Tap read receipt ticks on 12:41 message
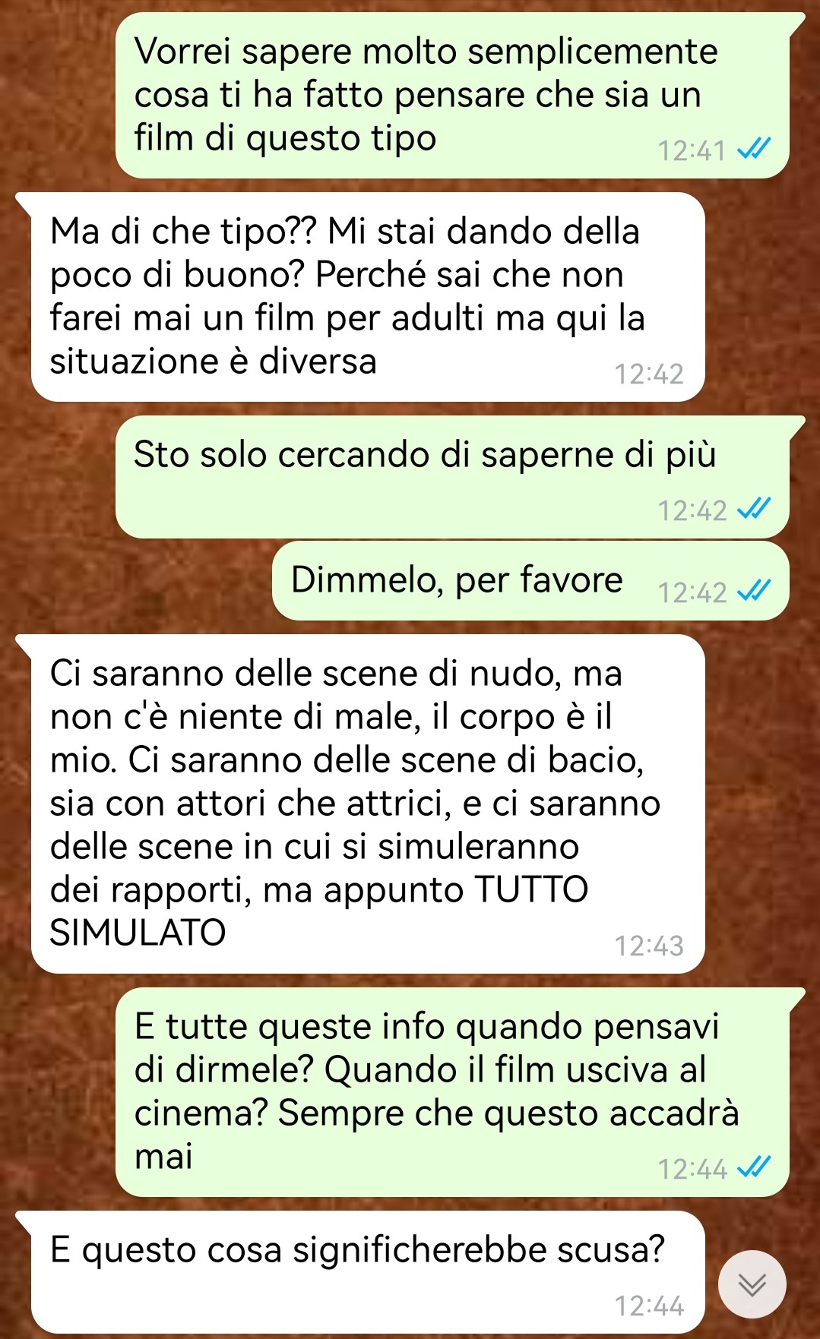This screenshot has height=1339, width=820. coord(755,149)
